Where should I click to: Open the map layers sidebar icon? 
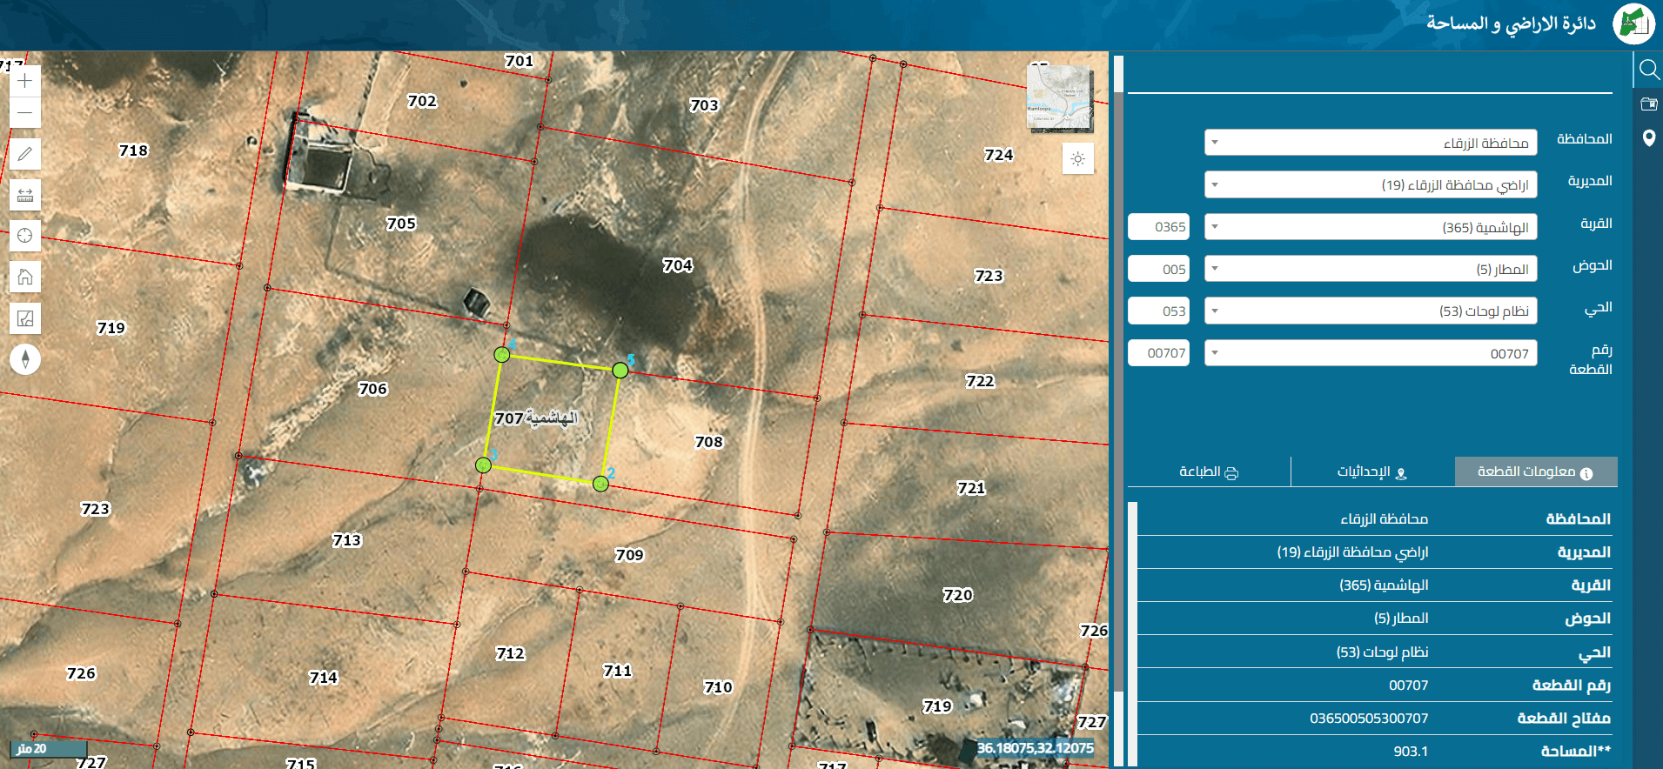(1648, 104)
